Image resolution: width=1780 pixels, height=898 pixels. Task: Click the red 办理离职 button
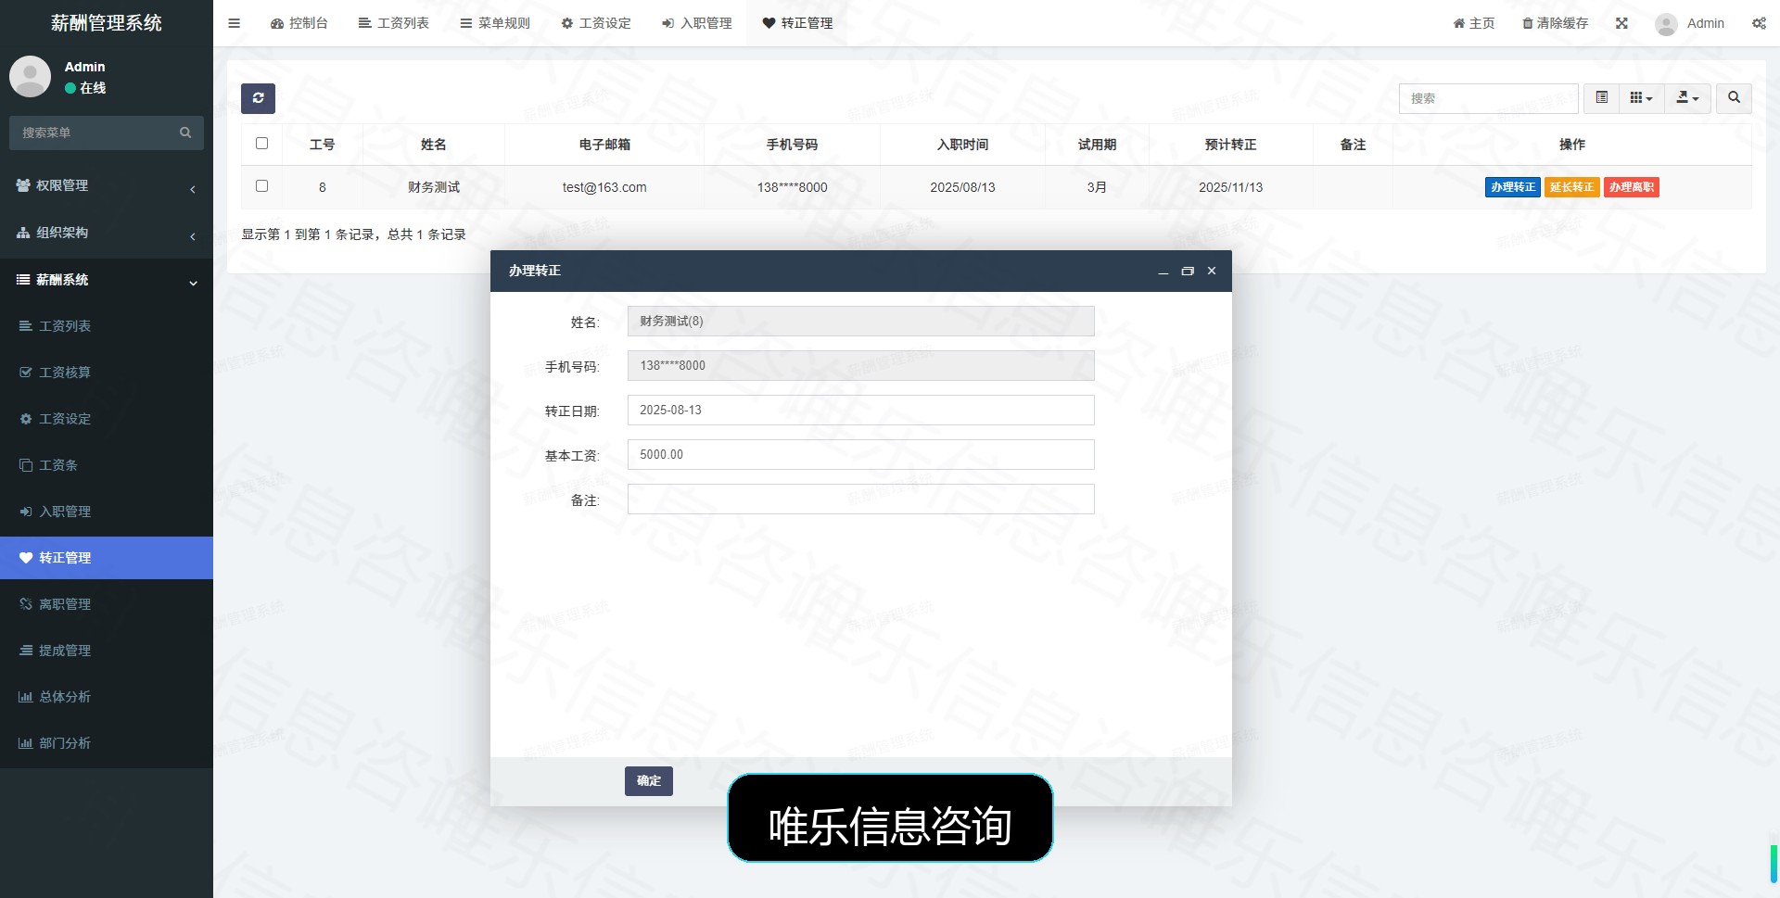[1632, 187]
